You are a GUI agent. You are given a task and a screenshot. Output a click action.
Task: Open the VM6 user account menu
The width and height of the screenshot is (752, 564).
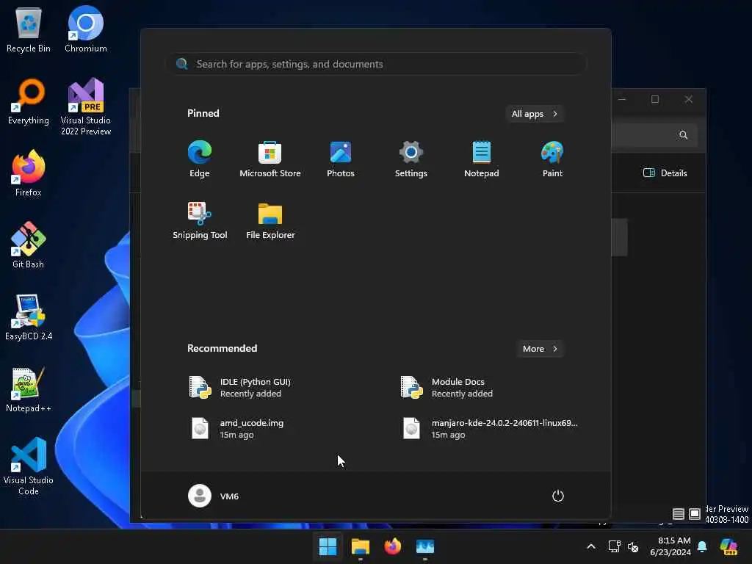tap(214, 496)
